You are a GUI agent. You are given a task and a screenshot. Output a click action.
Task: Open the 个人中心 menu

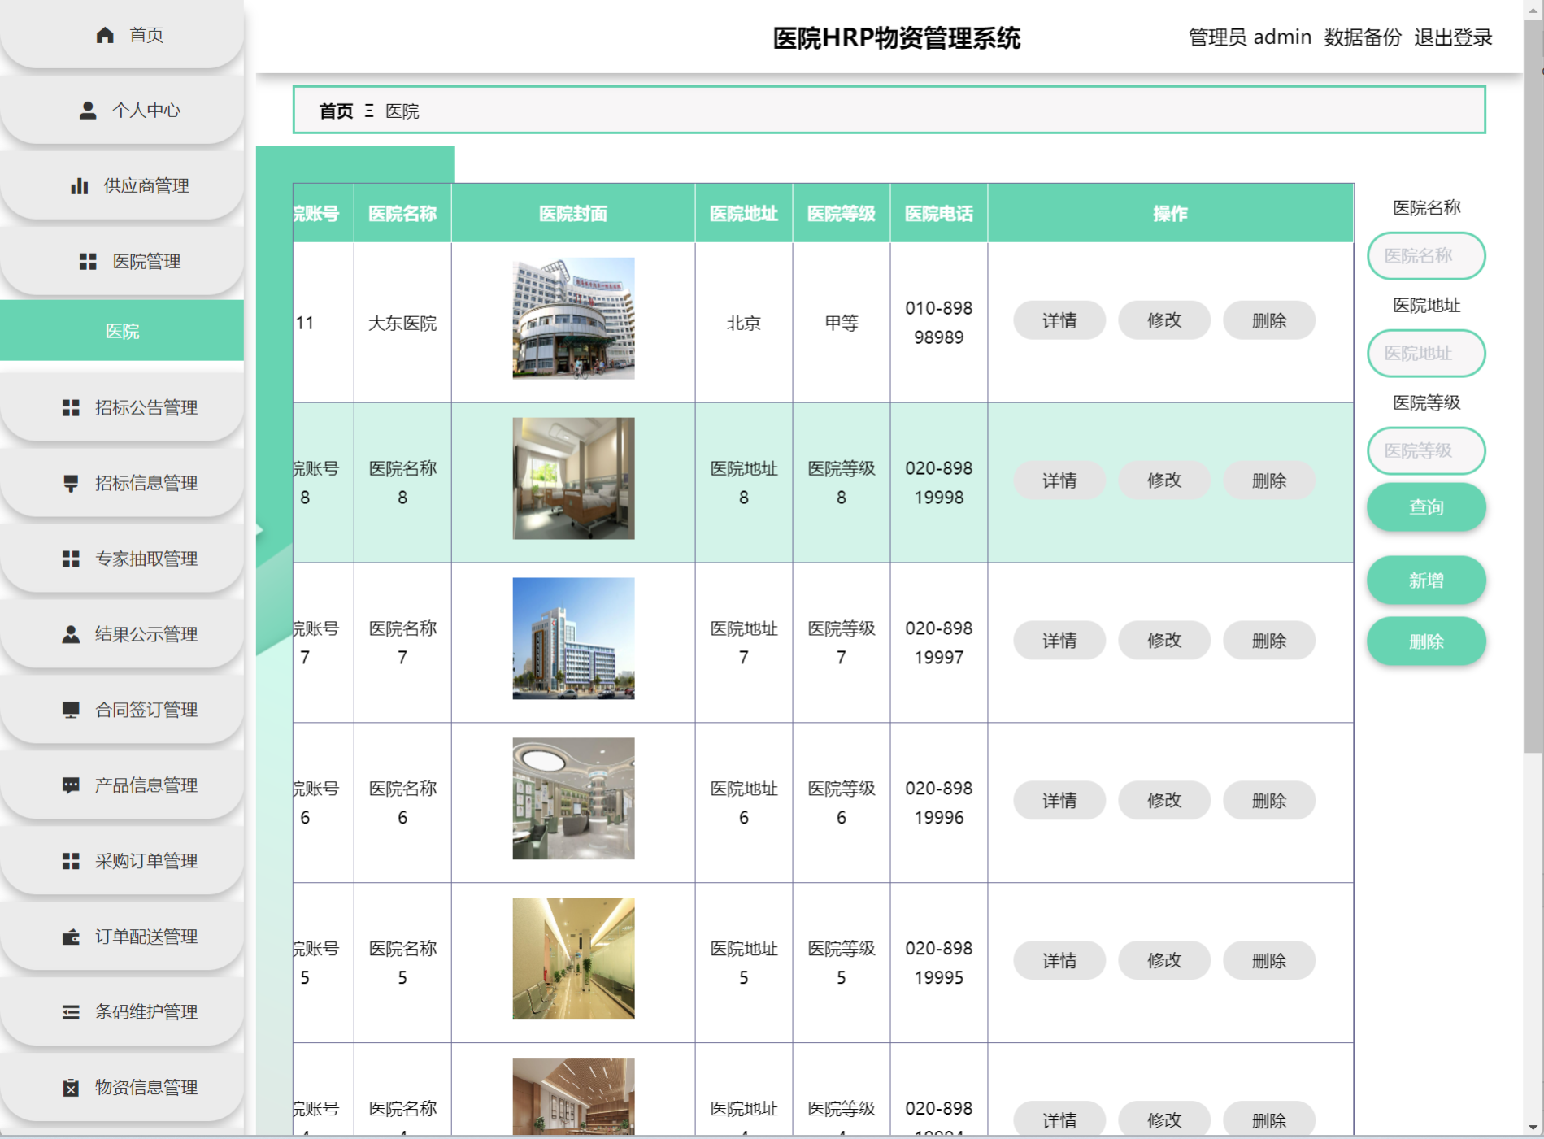pyautogui.click(x=122, y=111)
